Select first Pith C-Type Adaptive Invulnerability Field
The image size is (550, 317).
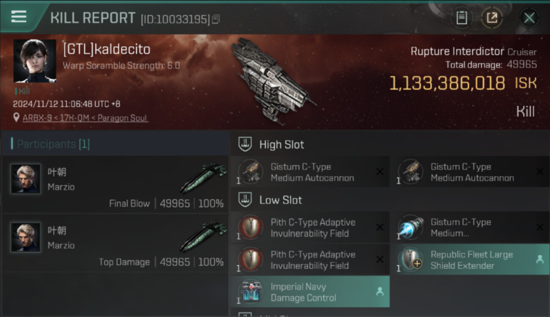click(310, 228)
